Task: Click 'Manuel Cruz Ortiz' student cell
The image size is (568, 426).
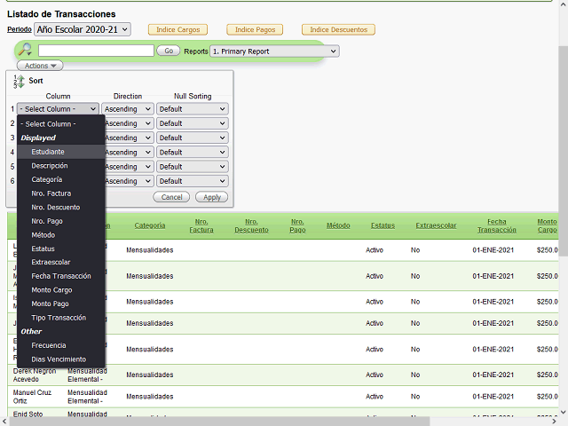Action: (32, 397)
